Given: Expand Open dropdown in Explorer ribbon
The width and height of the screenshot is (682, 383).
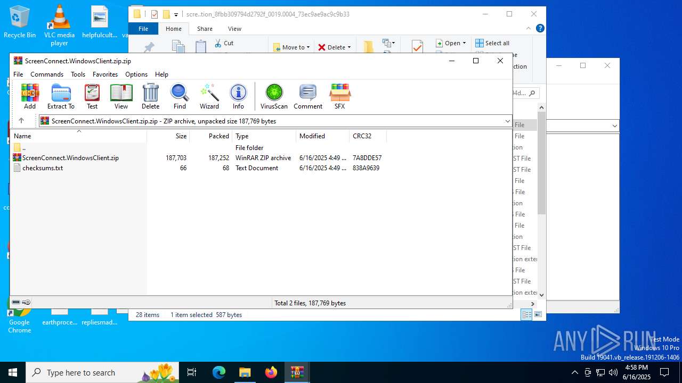Looking at the screenshot, I should (x=464, y=43).
